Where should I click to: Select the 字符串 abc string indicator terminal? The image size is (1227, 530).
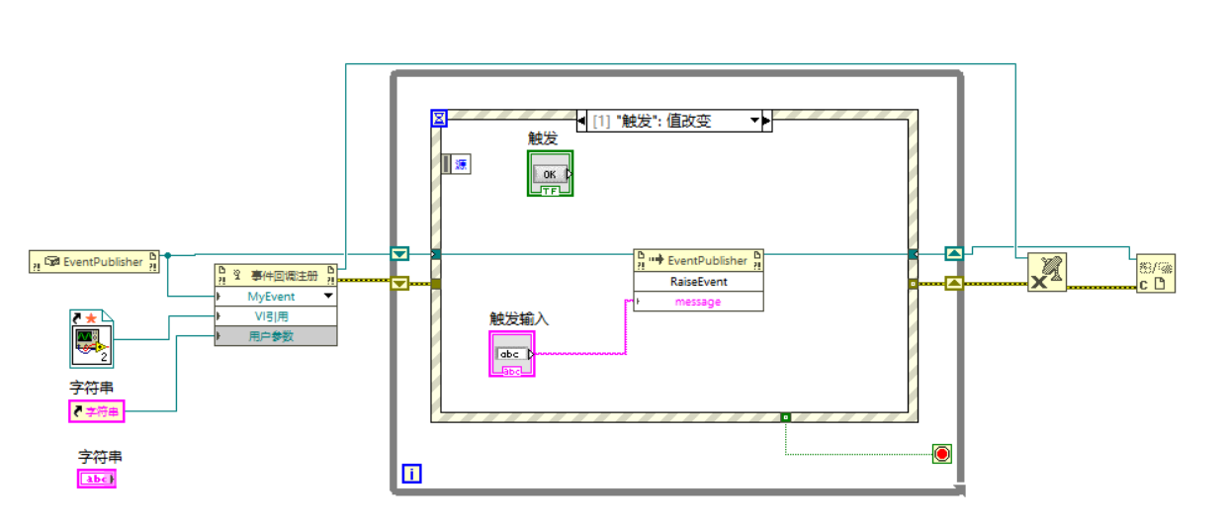point(98,479)
